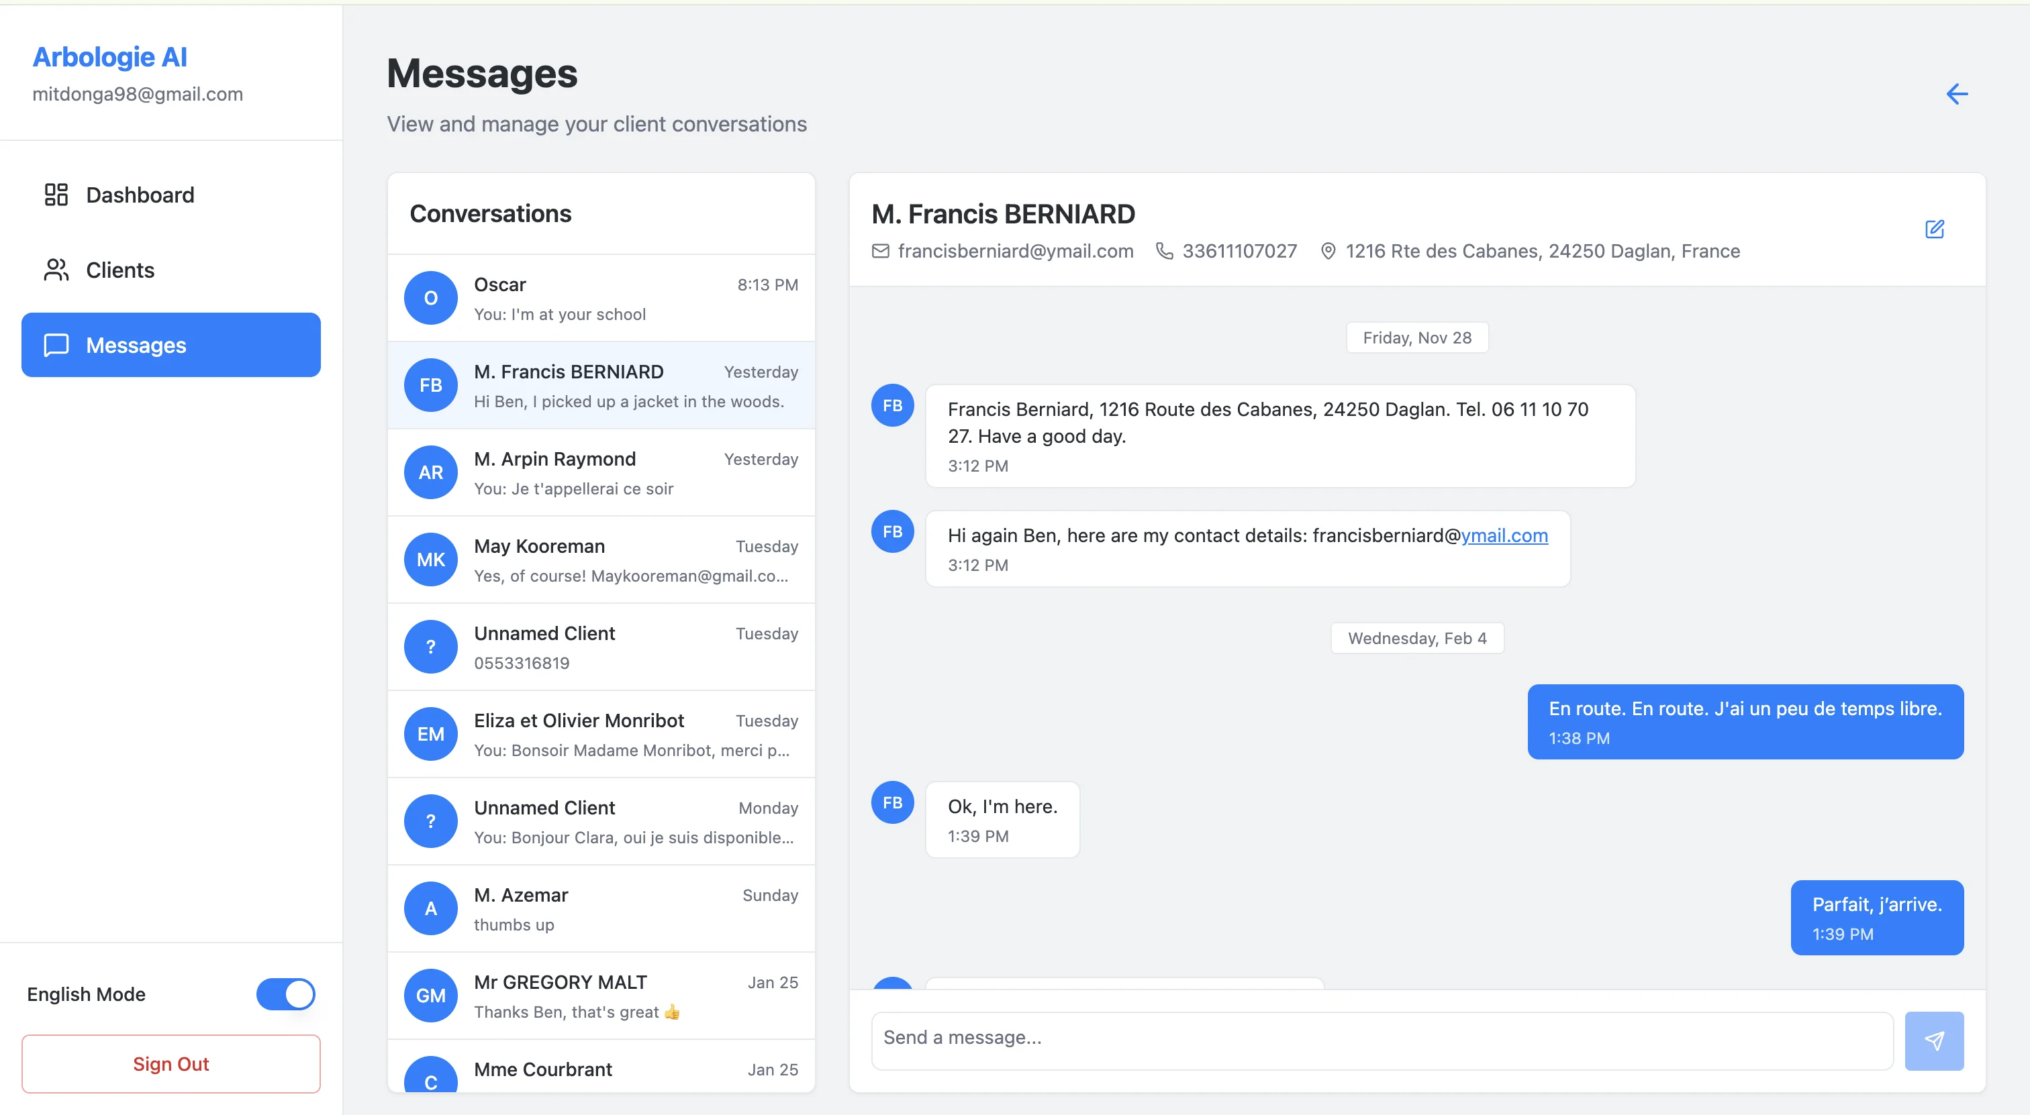Click the location pin icon by address
Image resolution: width=2030 pixels, height=1115 pixels.
1328,251
